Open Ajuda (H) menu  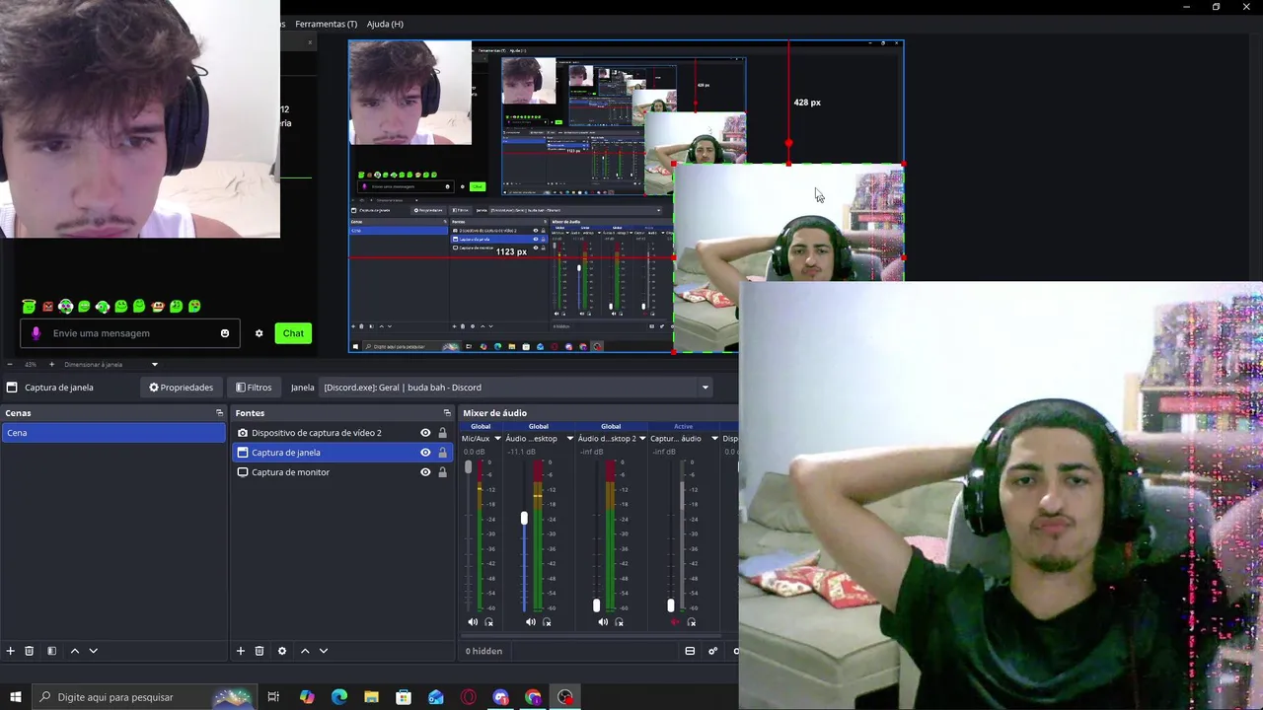click(385, 24)
